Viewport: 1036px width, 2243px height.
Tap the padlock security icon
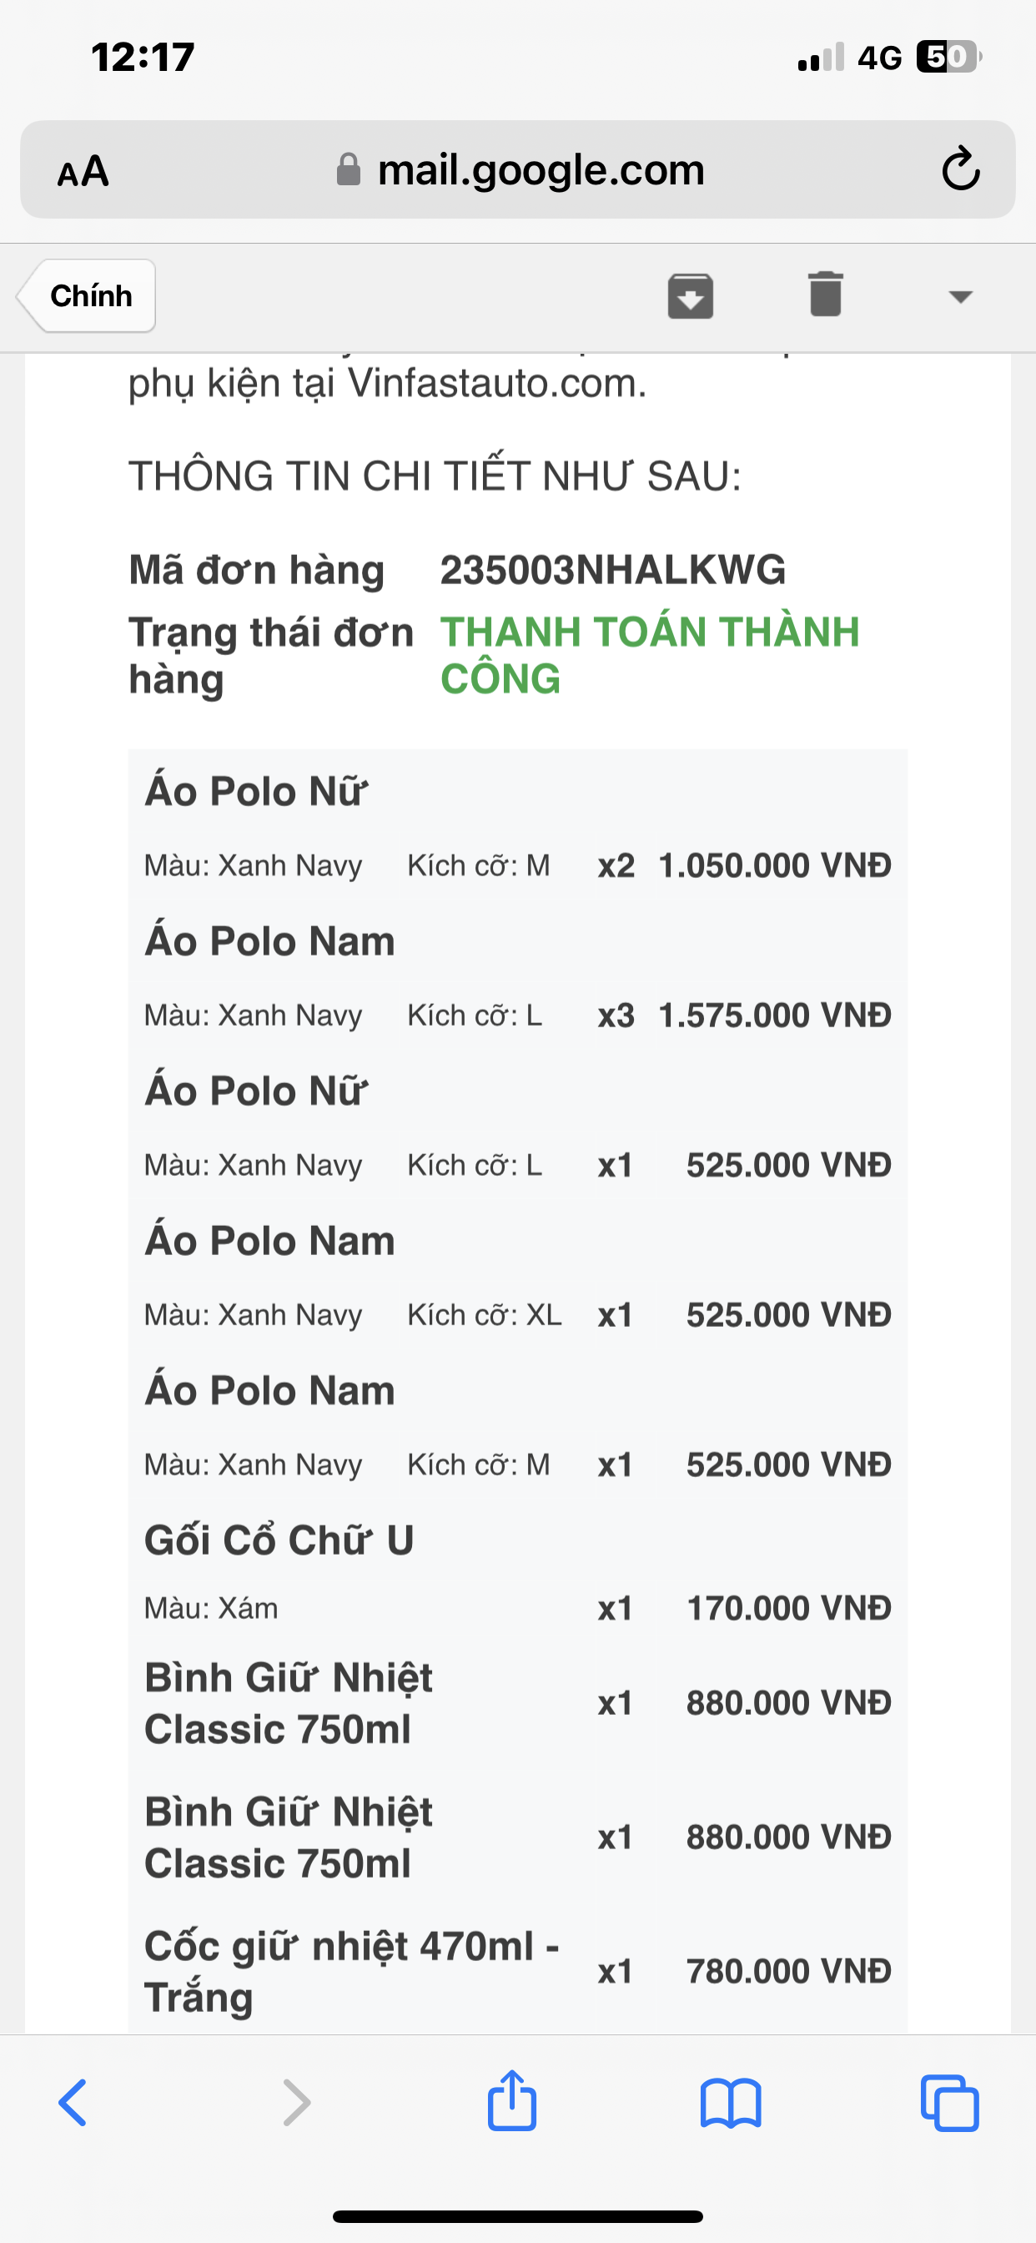(x=348, y=169)
